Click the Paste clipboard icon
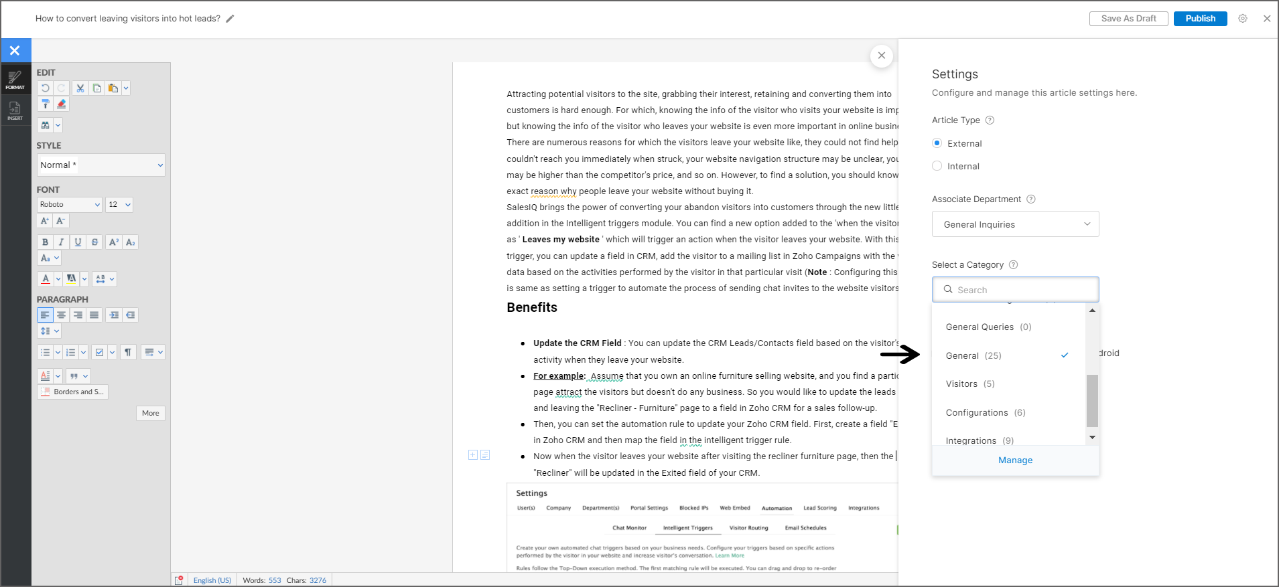 [113, 88]
